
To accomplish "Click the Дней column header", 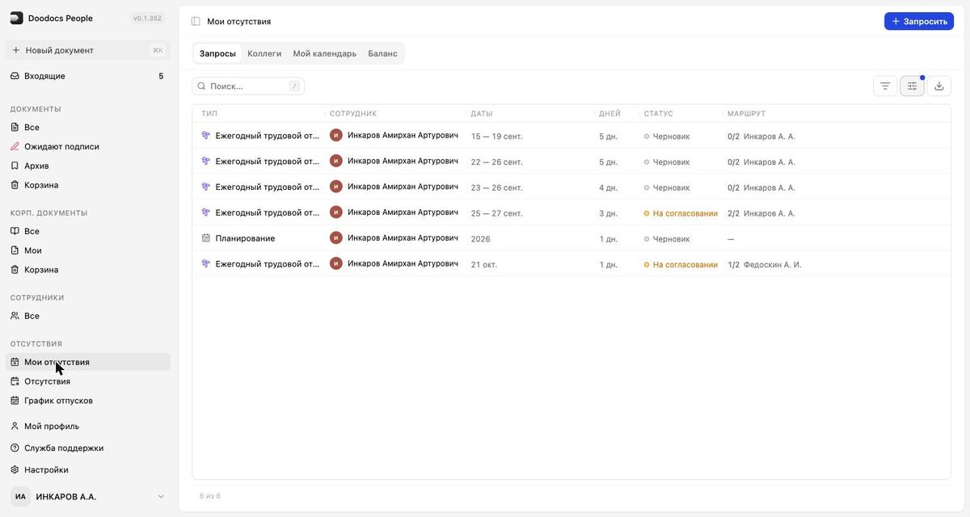I will (x=610, y=114).
